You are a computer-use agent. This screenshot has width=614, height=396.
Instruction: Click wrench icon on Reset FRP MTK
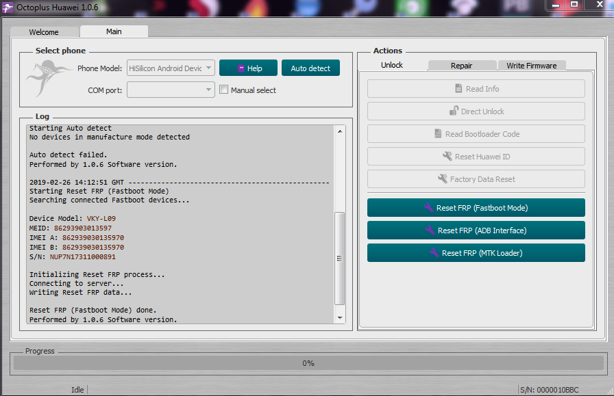click(x=434, y=253)
